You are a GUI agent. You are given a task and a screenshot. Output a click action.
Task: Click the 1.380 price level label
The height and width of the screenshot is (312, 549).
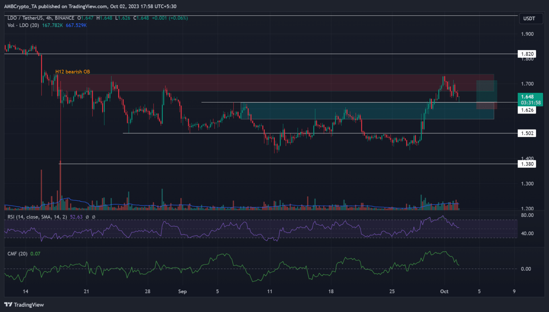click(x=527, y=164)
